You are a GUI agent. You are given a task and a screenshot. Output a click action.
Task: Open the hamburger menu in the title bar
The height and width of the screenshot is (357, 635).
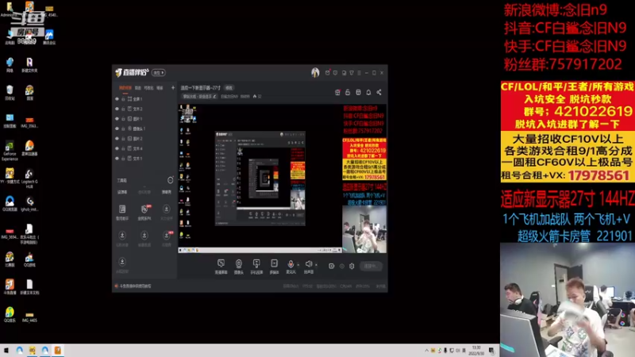click(359, 73)
